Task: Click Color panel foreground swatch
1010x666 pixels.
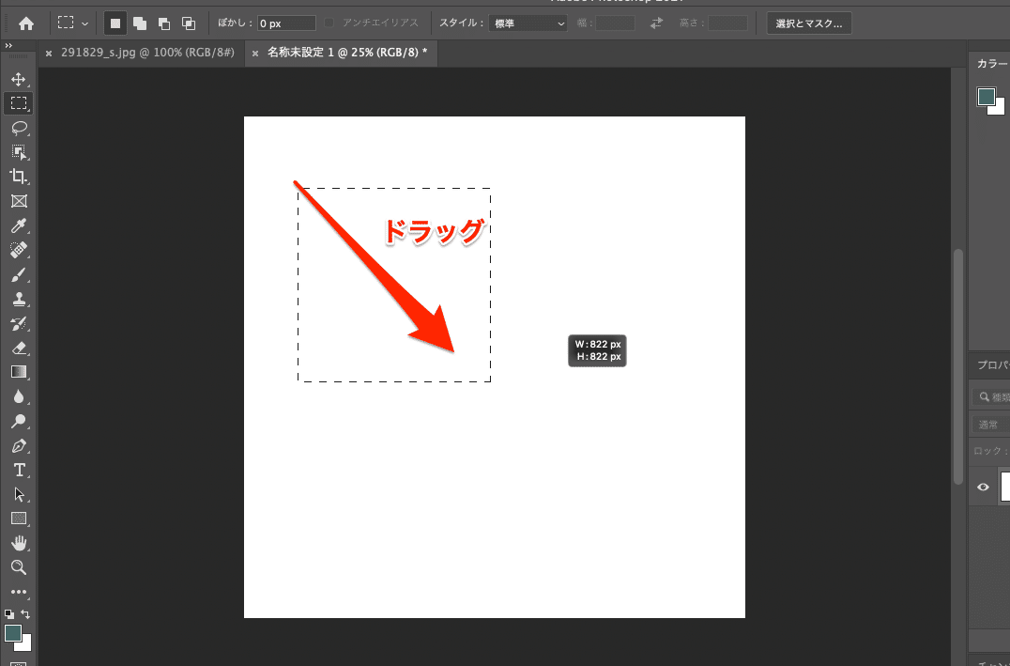Action: [987, 97]
